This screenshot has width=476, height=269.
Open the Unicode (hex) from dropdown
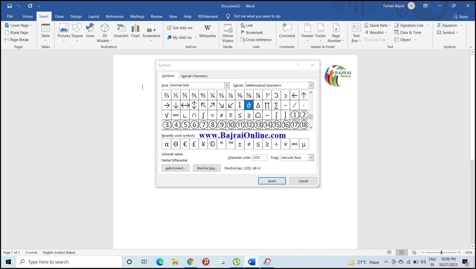[x=311, y=157]
